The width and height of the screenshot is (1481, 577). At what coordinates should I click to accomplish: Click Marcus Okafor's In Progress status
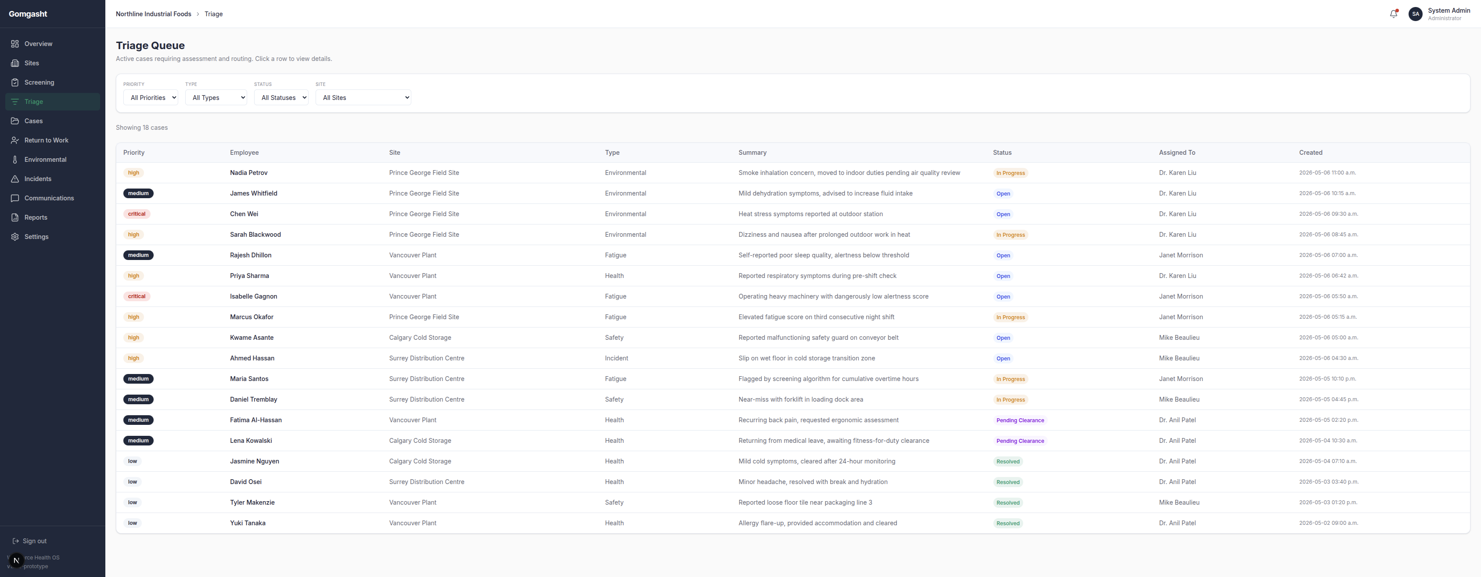coord(1010,317)
